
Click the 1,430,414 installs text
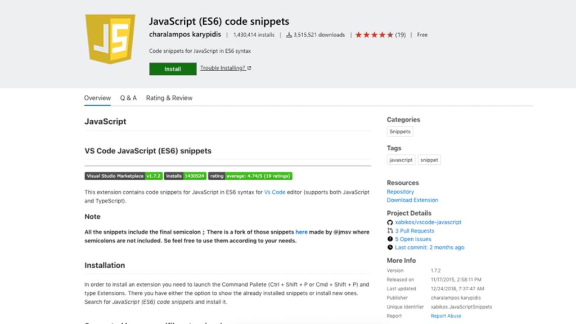click(x=254, y=35)
